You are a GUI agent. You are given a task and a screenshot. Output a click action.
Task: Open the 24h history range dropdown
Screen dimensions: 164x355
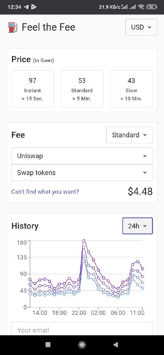137,226
